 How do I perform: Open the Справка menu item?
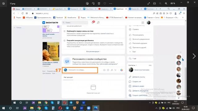coord(136,29)
